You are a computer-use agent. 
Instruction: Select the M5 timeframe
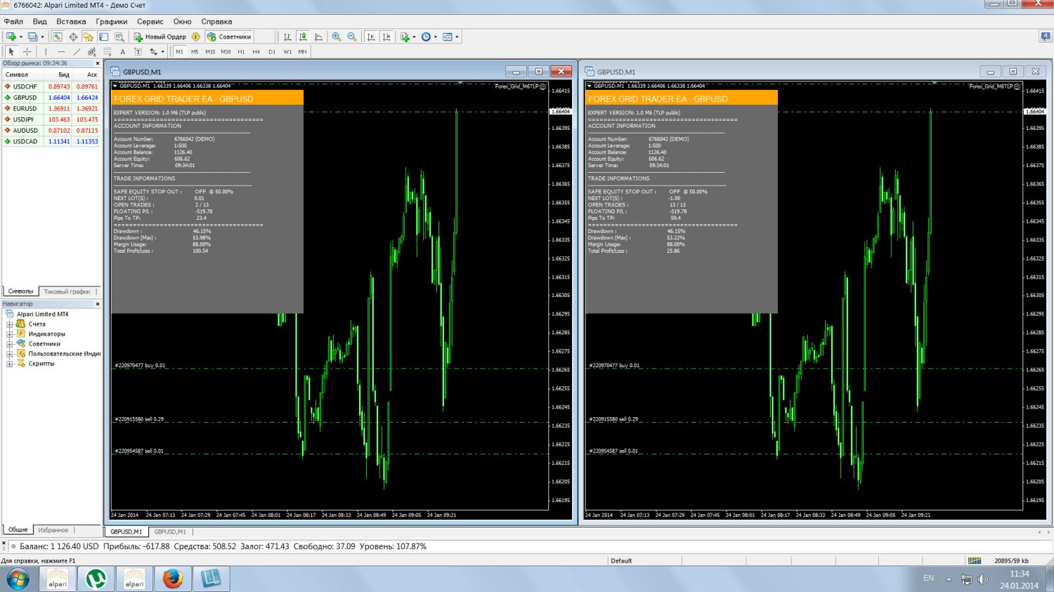(x=195, y=51)
